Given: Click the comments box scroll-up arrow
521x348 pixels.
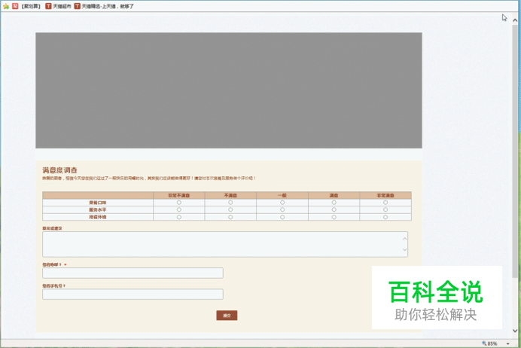Looking at the screenshot, I should [x=405, y=238].
